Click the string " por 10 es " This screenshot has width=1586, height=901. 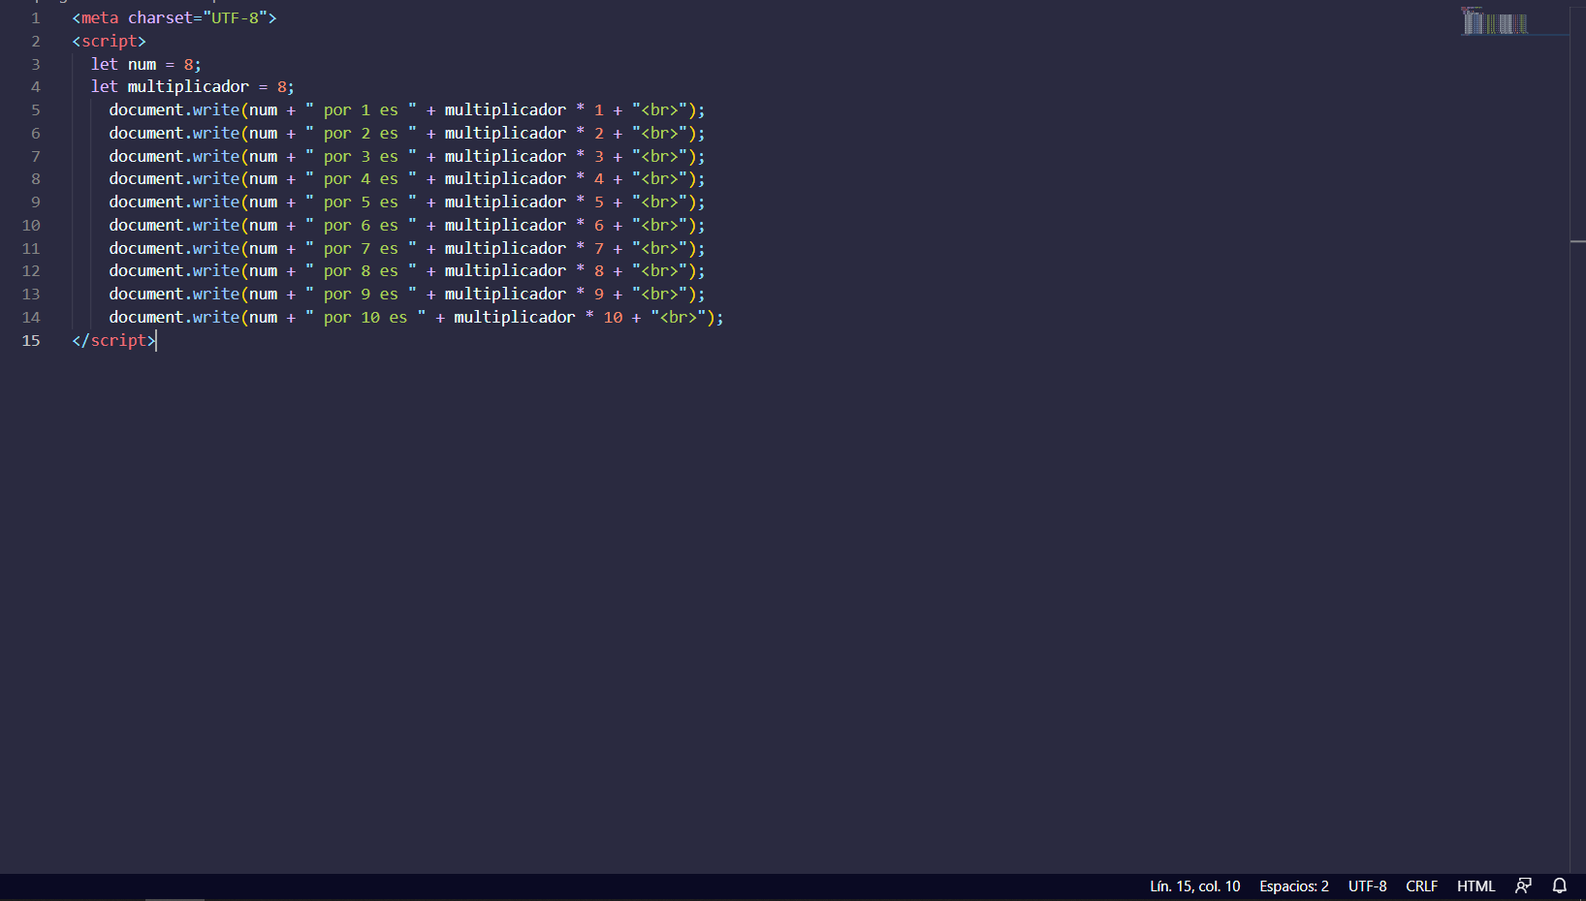pos(365,317)
